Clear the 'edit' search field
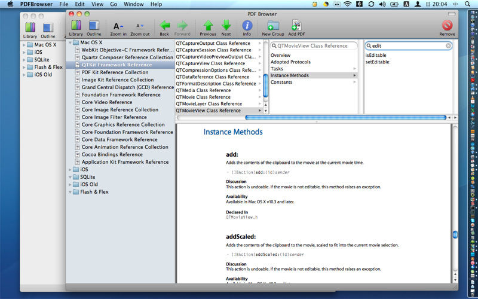478x299 pixels. (x=448, y=46)
